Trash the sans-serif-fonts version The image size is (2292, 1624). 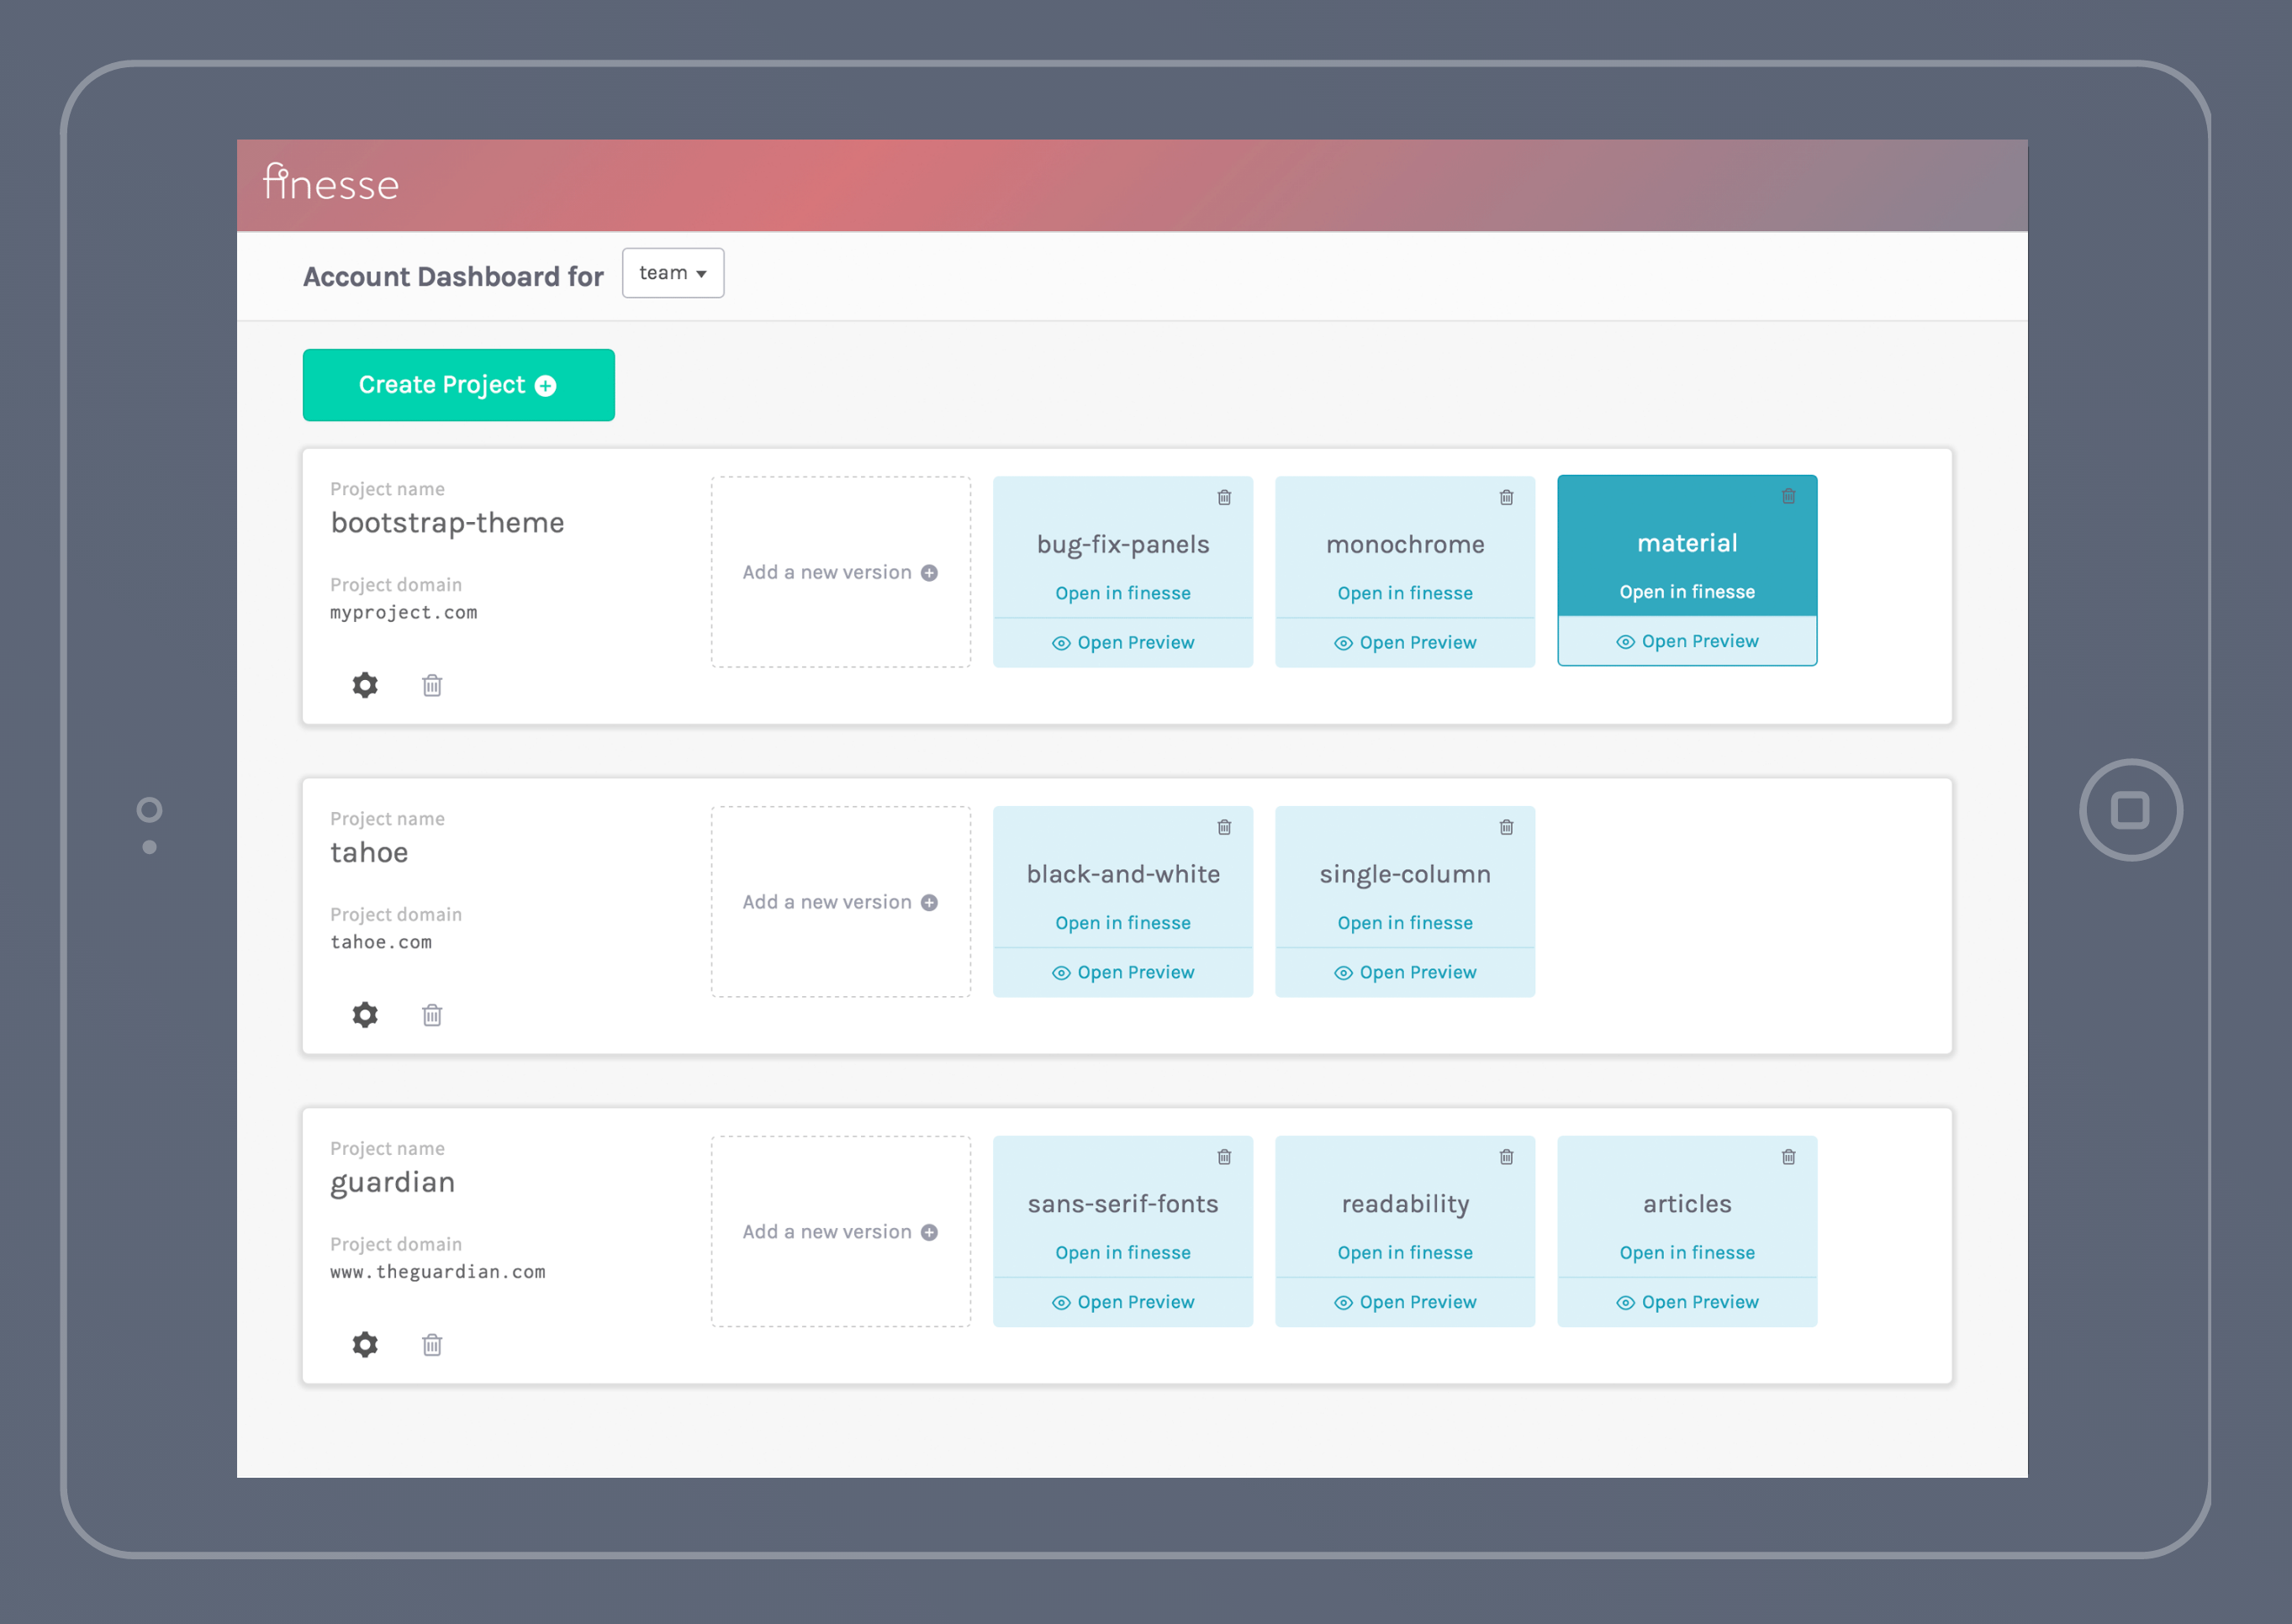pyautogui.click(x=1224, y=1157)
